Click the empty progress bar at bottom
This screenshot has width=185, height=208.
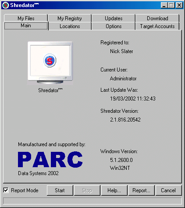[x=92, y=201]
